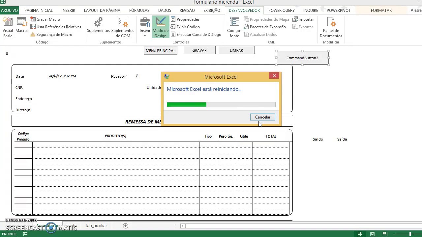This screenshot has height=237, width=422.
Task: Click the Código Produto header
Action: pyautogui.click(x=23, y=137)
